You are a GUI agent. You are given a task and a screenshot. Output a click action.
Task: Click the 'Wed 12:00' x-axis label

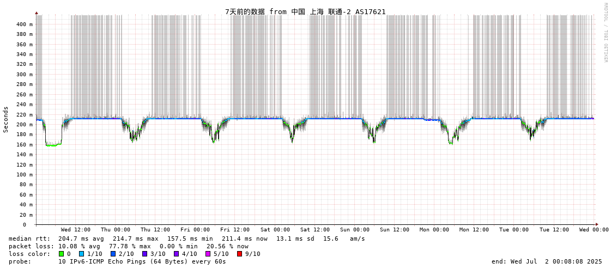click(76, 230)
